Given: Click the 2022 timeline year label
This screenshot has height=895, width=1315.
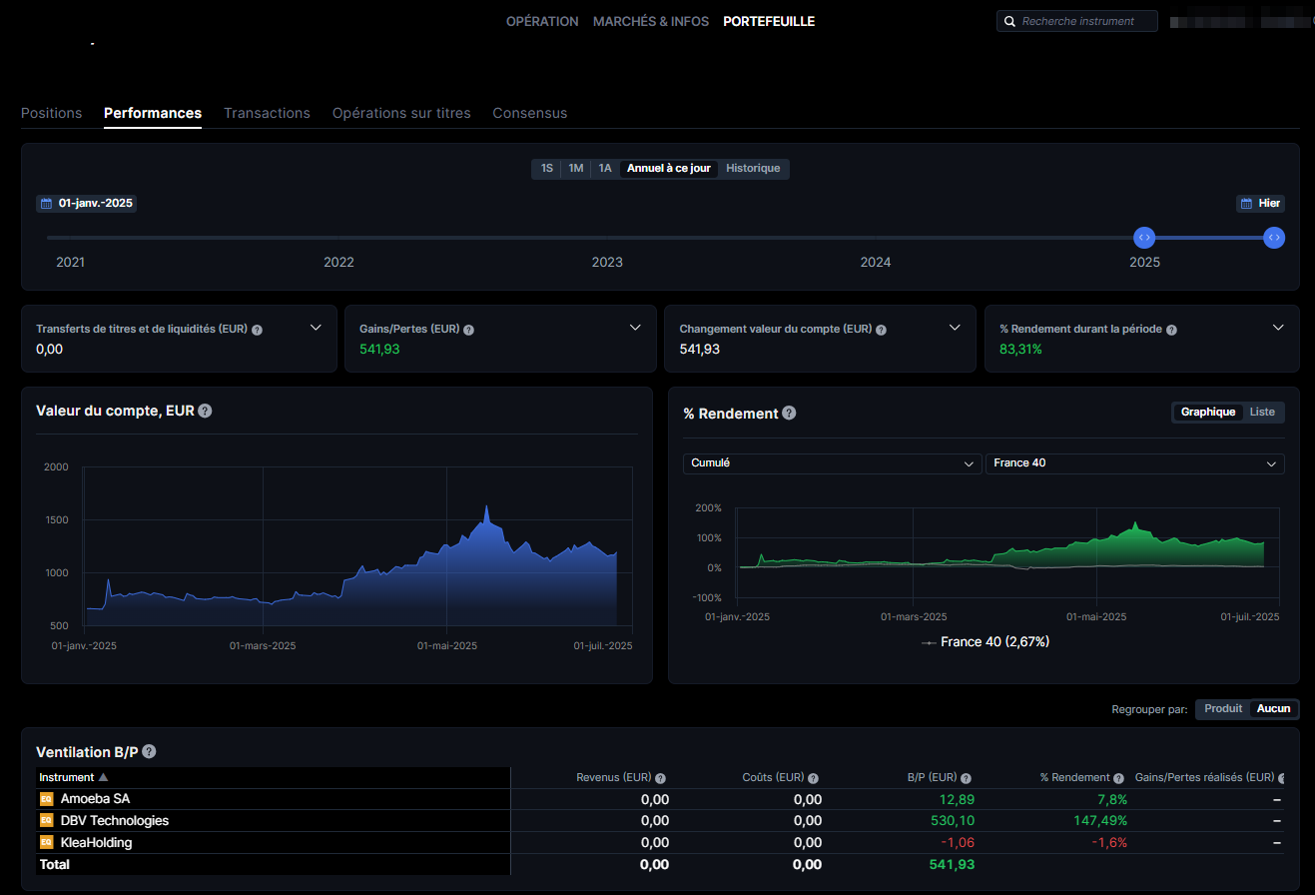Looking at the screenshot, I should tap(338, 263).
